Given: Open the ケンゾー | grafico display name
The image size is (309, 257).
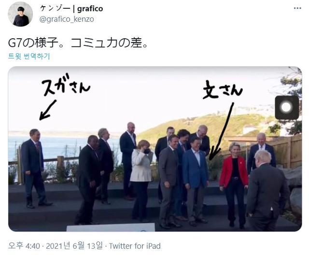Looking at the screenshot, I should (71, 9).
